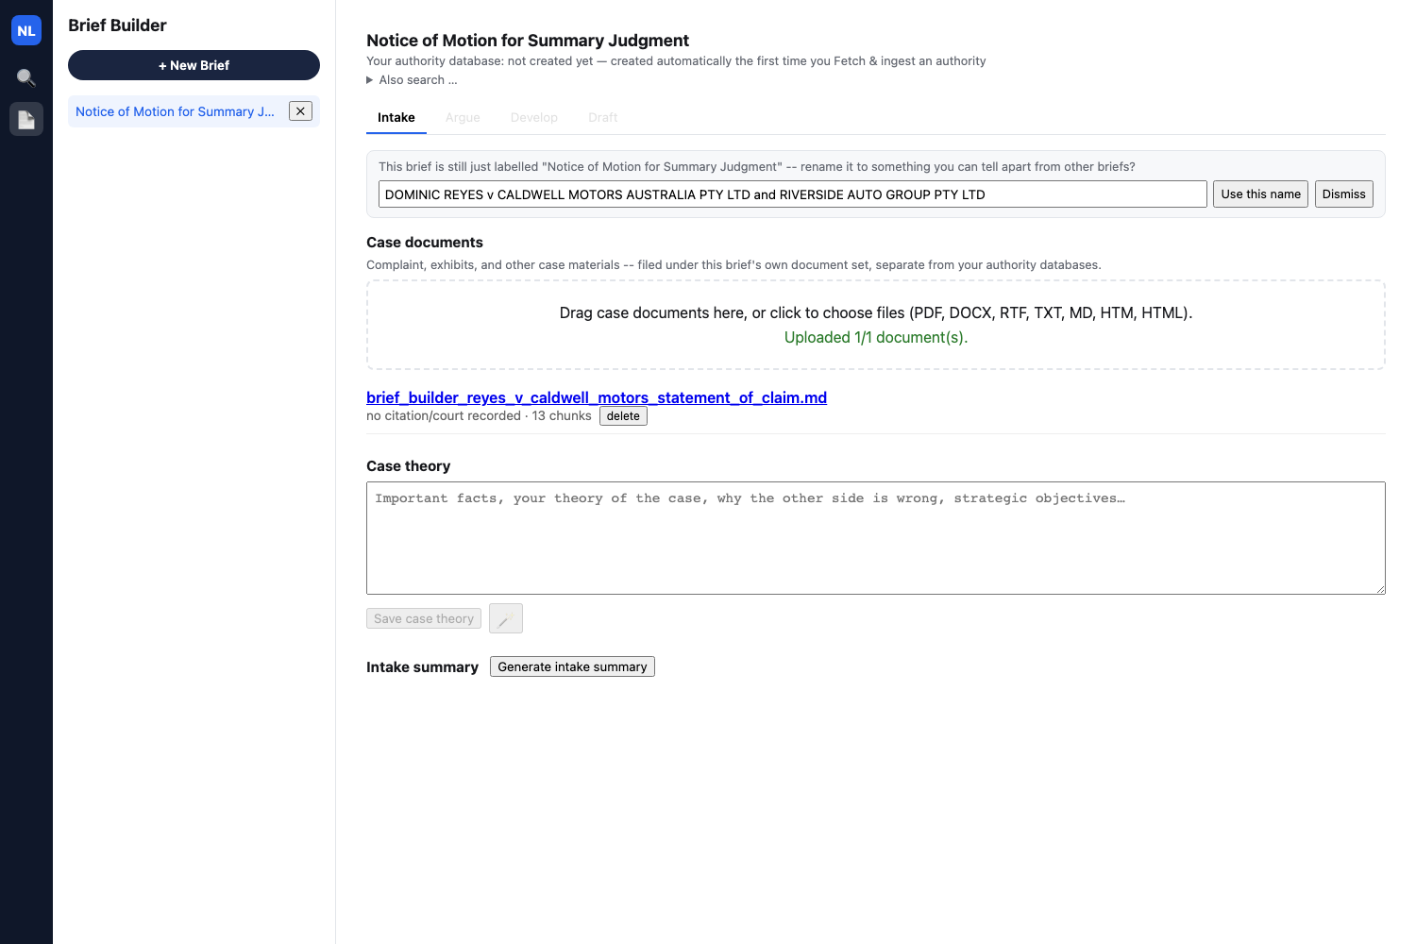Click the Use this name button
1416x944 pixels.
tap(1260, 194)
